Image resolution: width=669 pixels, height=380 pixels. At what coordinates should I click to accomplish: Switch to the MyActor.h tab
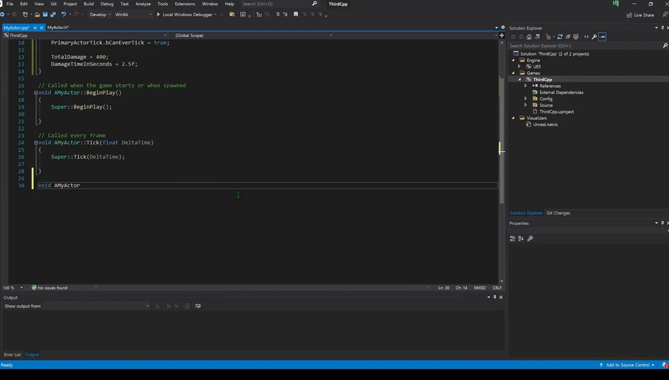click(x=58, y=28)
